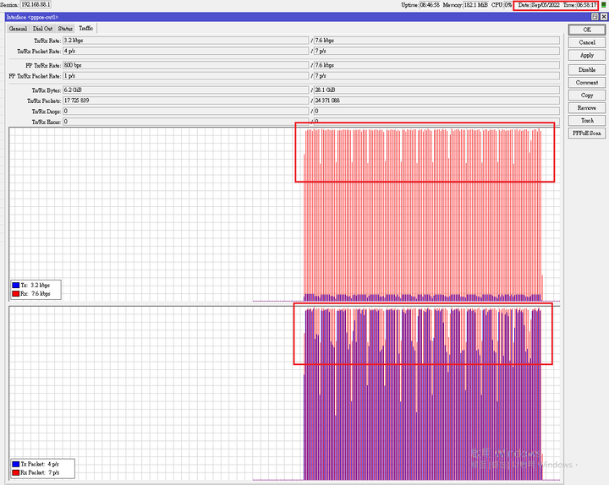Click the Tx Errors field showing 0
The width and height of the screenshot is (609, 485).
pyautogui.click(x=185, y=122)
